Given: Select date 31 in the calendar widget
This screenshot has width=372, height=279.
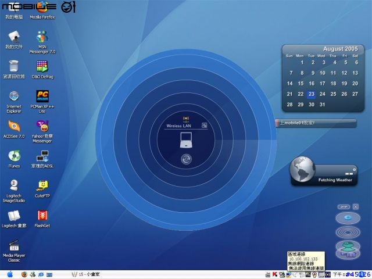Looking at the screenshot, I should pos(322,105).
